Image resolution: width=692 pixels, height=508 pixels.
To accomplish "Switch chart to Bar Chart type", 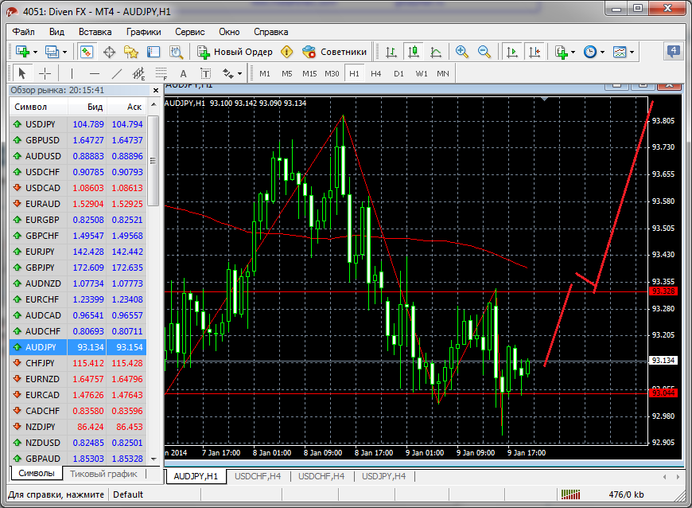I will coord(391,52).
